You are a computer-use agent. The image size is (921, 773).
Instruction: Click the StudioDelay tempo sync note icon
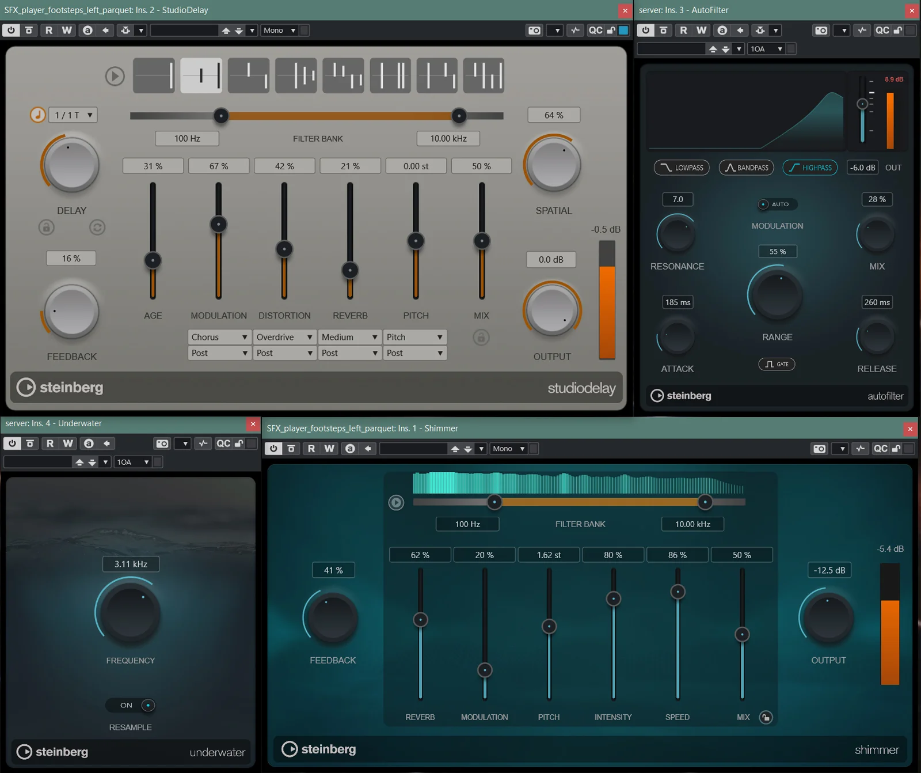click(37, 115)
